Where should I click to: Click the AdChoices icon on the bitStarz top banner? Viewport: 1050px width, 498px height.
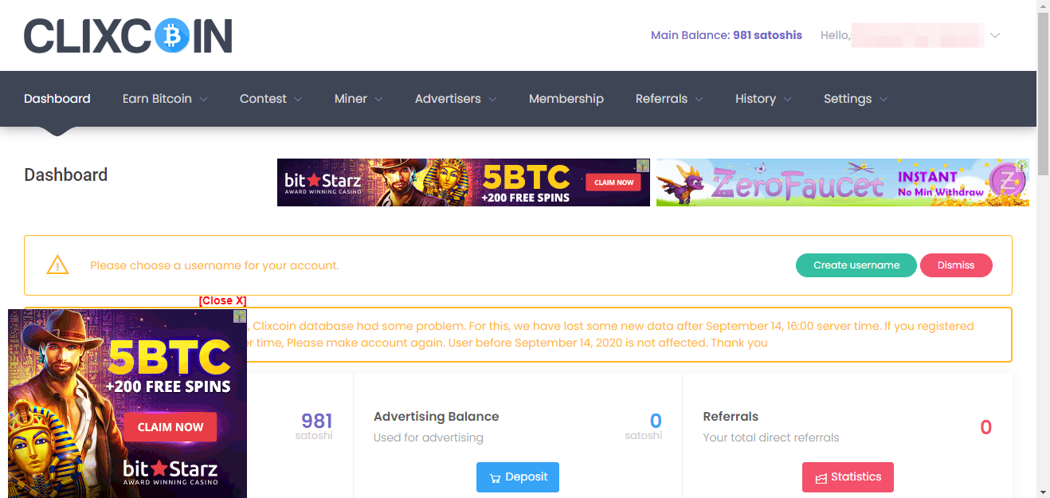click(x=642, y=166)
